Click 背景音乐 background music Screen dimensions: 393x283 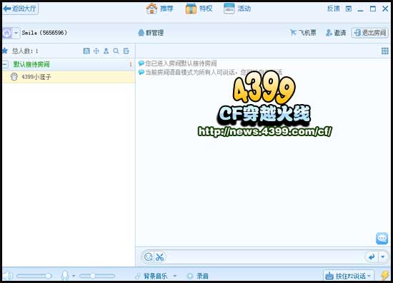[151, 276]
